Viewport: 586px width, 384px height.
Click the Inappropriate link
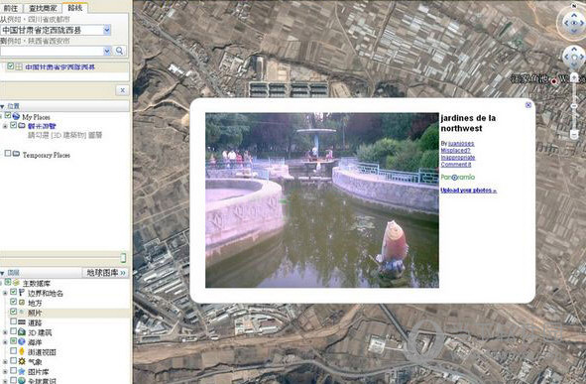coord(458,158)
